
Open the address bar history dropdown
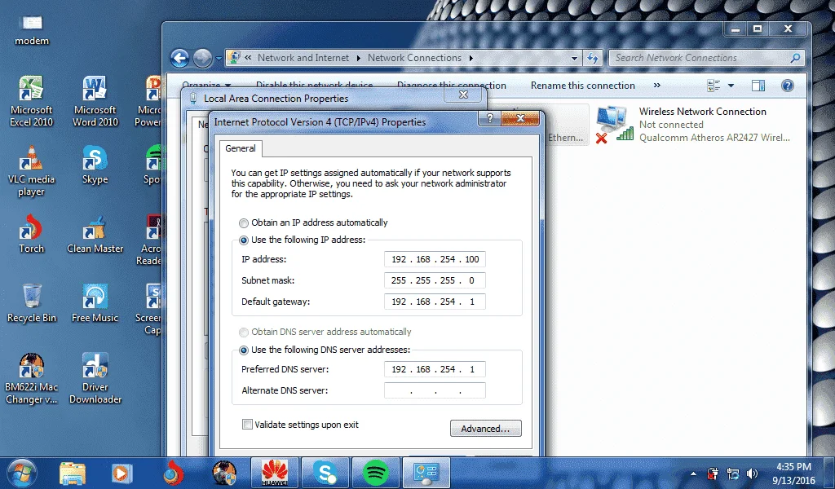click(574, 58)
